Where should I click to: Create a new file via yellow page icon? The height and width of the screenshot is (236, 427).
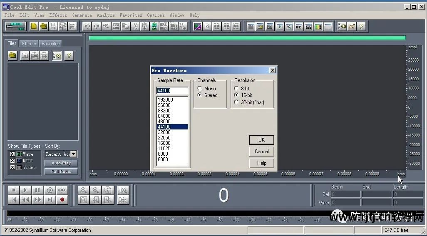pyautogui.click(x=34, y=26)
